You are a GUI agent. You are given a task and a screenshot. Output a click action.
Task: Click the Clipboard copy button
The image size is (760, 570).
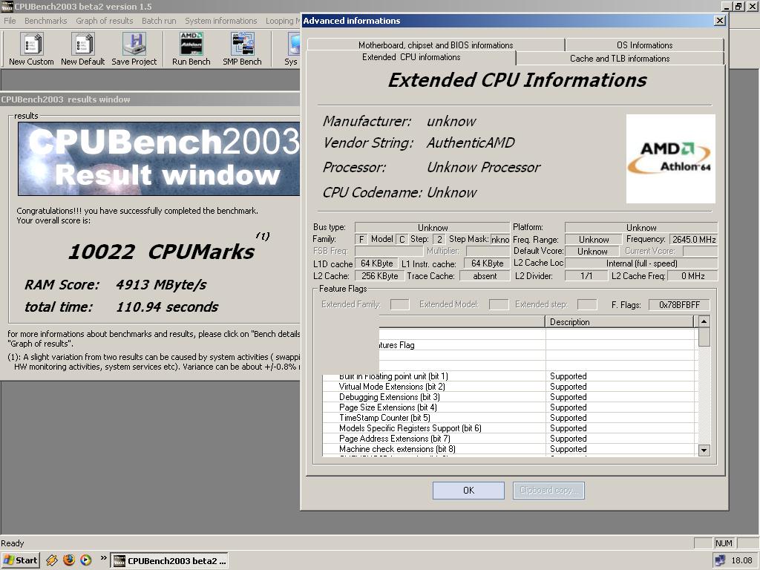548,490
